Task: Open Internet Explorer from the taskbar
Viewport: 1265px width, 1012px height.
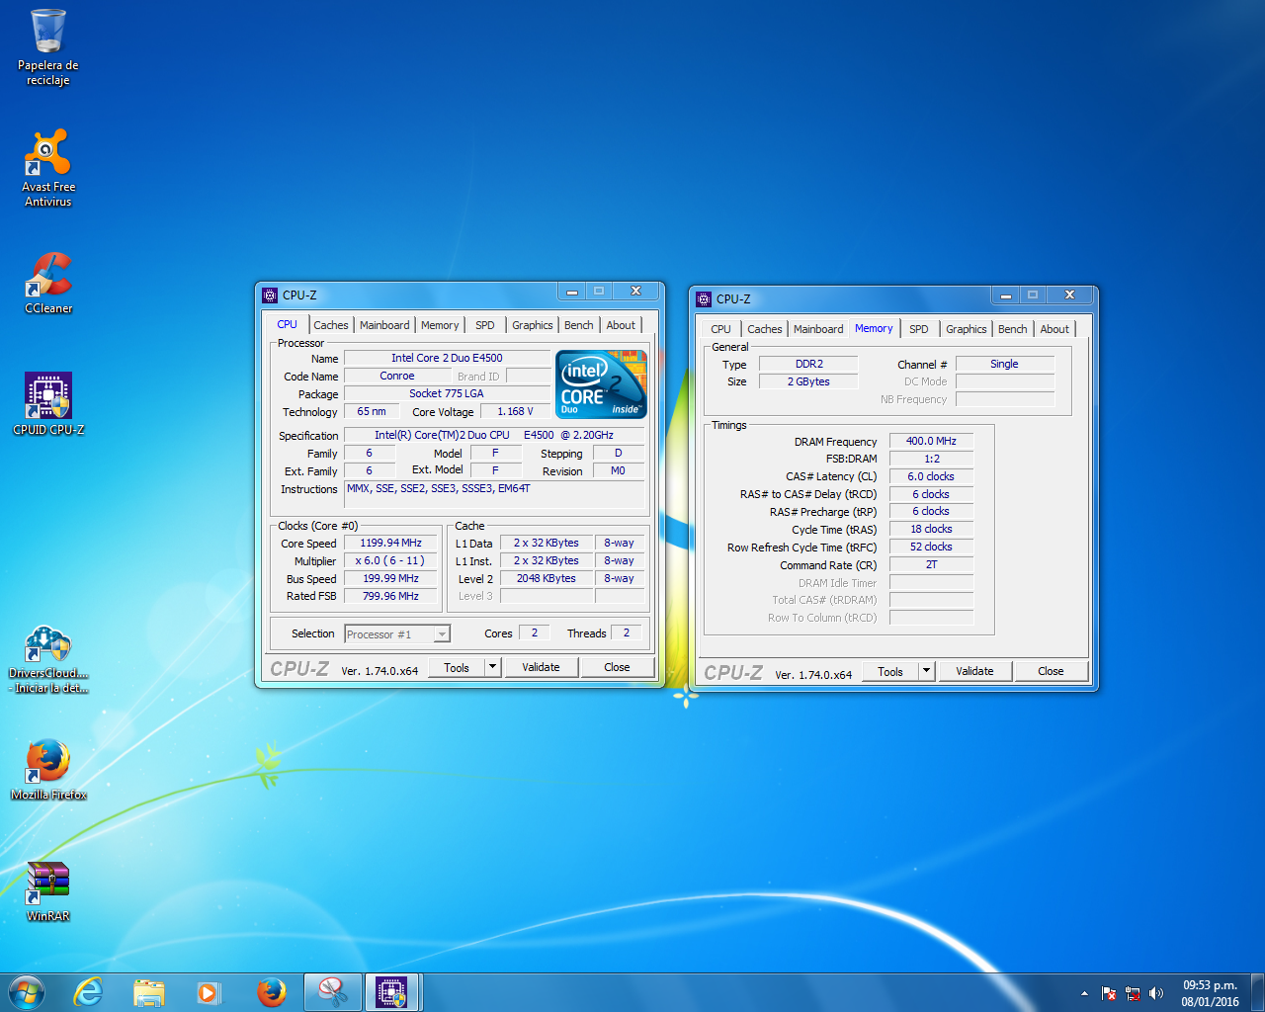Action: [x=89, y=992]
